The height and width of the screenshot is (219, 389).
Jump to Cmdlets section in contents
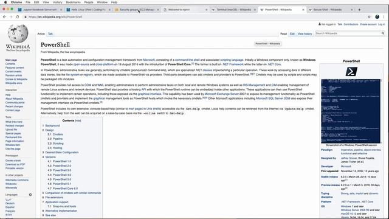pos(58,134)
